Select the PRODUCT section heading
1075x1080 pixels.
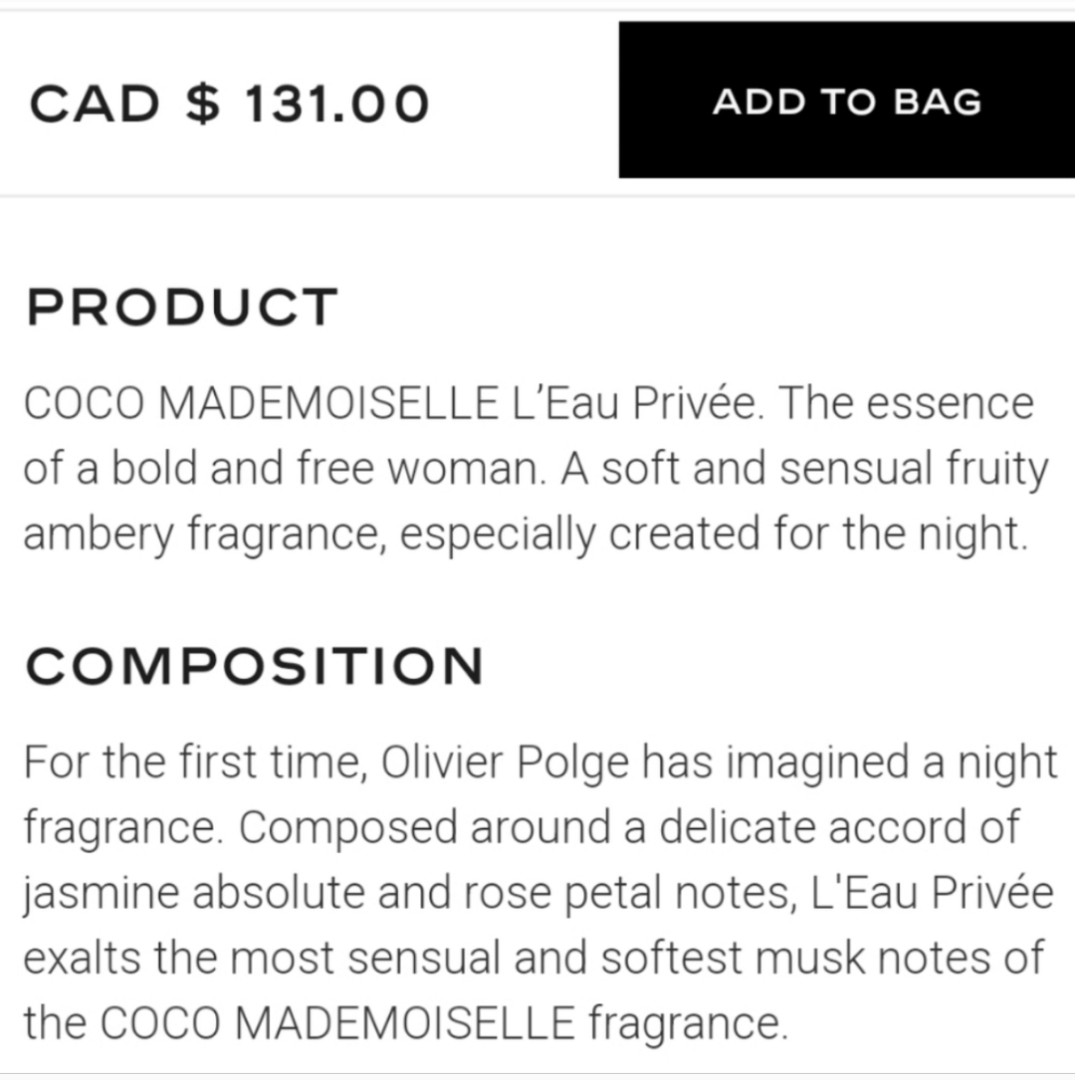[x=182, y=308]
